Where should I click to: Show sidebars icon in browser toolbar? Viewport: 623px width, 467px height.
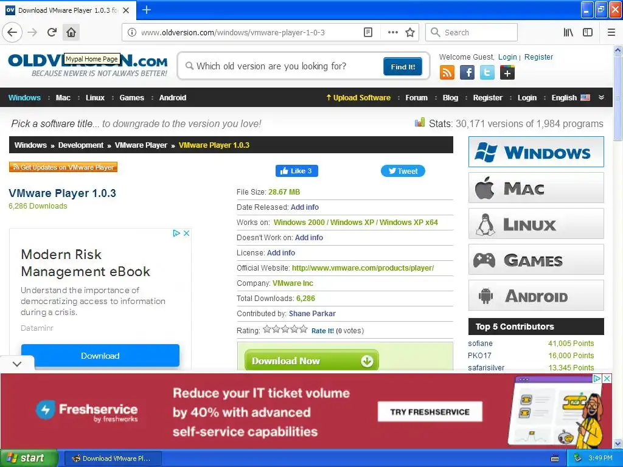(588, 33)
